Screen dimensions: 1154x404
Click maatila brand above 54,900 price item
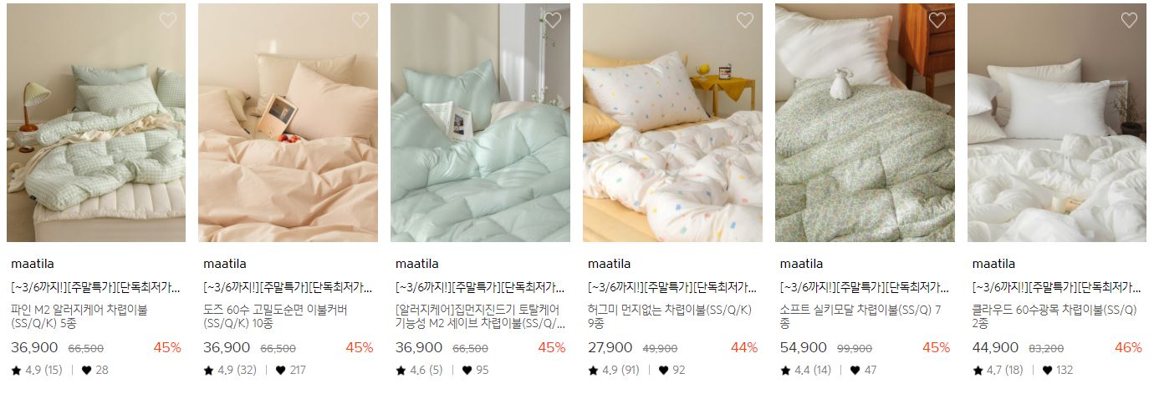click(x=802, y=264)
